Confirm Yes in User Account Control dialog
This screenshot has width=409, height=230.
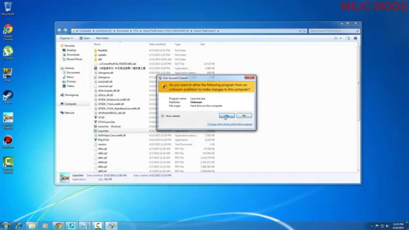click(227, 116)
